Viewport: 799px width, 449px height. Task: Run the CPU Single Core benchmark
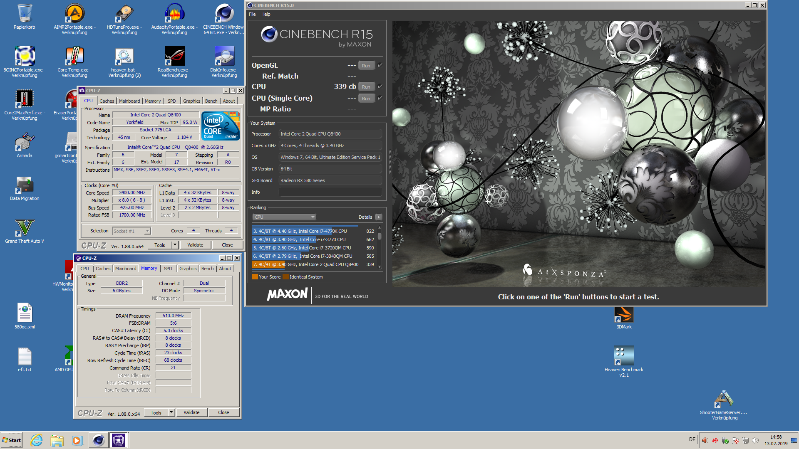tap(366, 98)
